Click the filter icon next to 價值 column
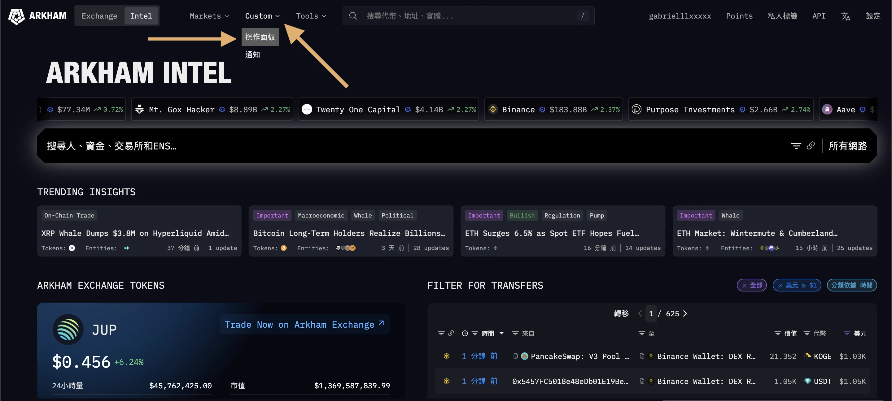This screenshot has height=401, width=892. (778, 333)
